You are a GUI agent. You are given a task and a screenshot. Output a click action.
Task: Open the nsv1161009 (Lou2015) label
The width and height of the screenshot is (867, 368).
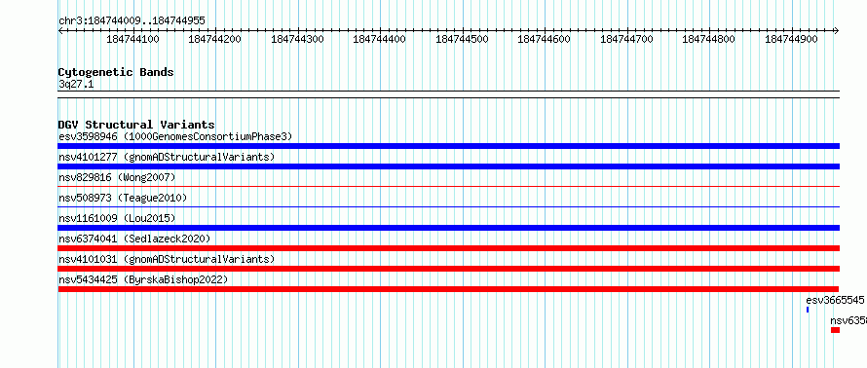pyautogui.click(x=117, y=218)
